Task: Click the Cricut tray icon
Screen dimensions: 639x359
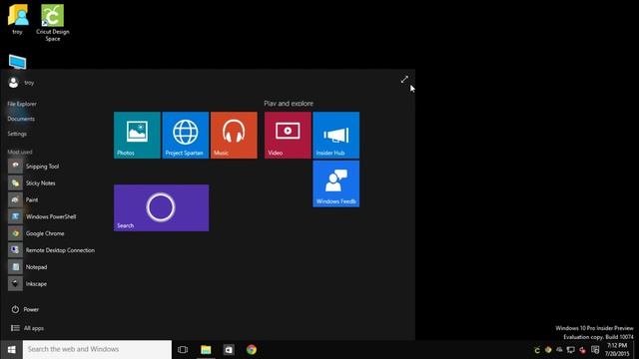Action: 537,350
